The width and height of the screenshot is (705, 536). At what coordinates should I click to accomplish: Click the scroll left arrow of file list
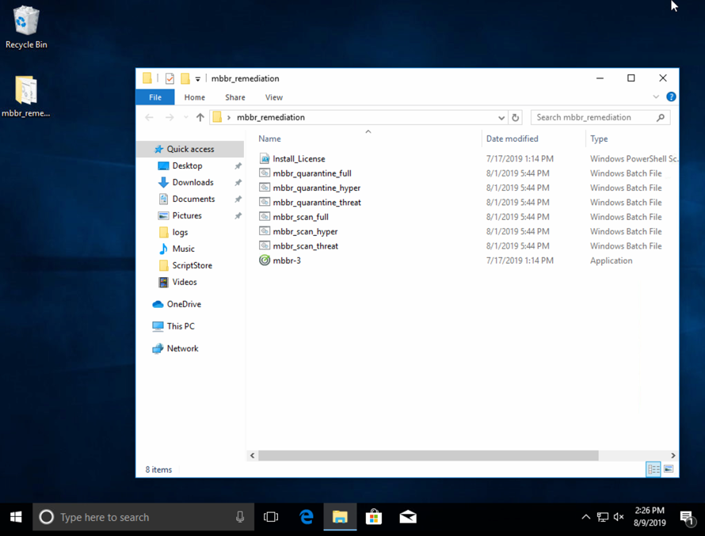(x=252, y=455)
